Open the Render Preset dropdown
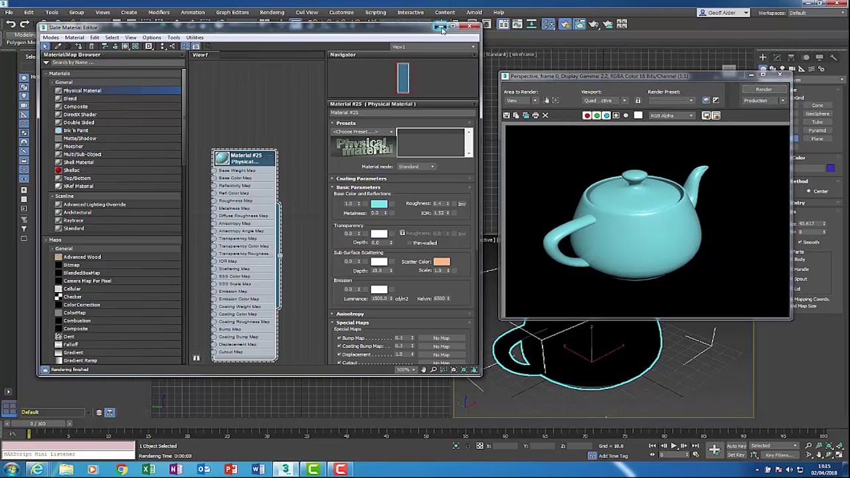850x478 pixels. 671,101
